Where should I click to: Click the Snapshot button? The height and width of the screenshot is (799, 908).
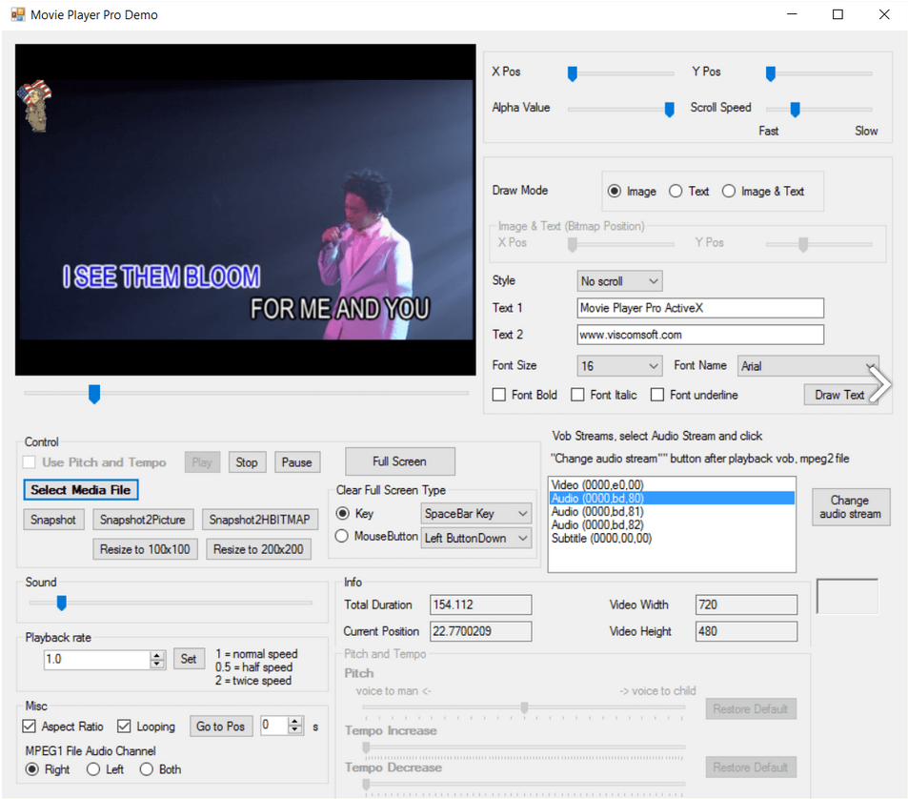pyautogui.click(x=53, y=519)
